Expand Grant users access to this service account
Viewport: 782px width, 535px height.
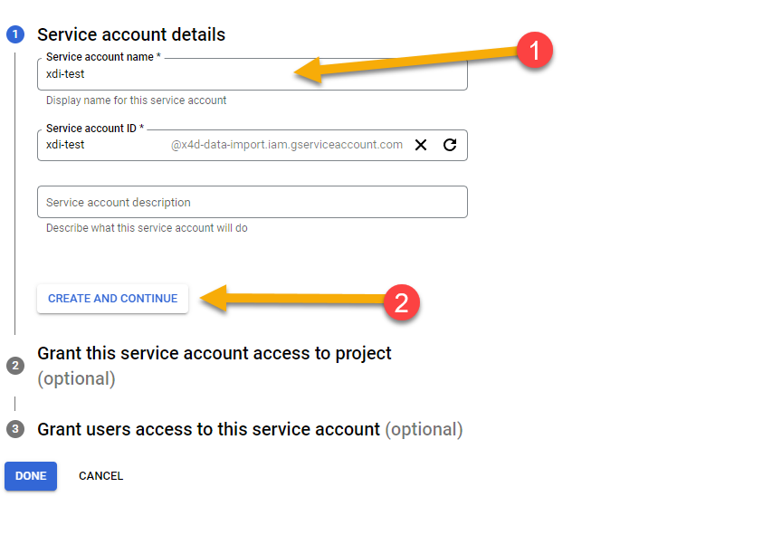coord(208,429)
